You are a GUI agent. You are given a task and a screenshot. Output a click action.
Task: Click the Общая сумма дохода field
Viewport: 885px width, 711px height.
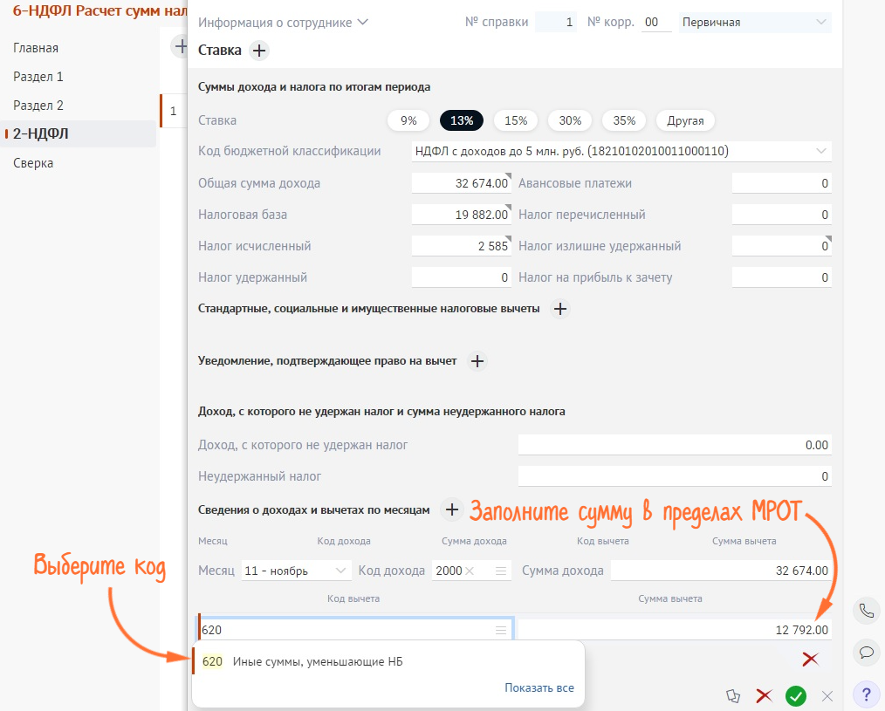(x=461, y=183)
